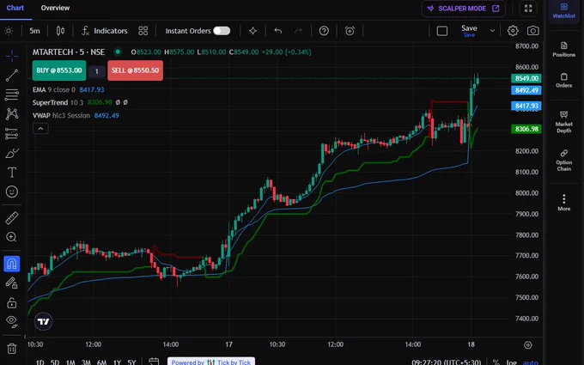Select the 1M date range
584x365 pixels.
[x=70, y=362]
